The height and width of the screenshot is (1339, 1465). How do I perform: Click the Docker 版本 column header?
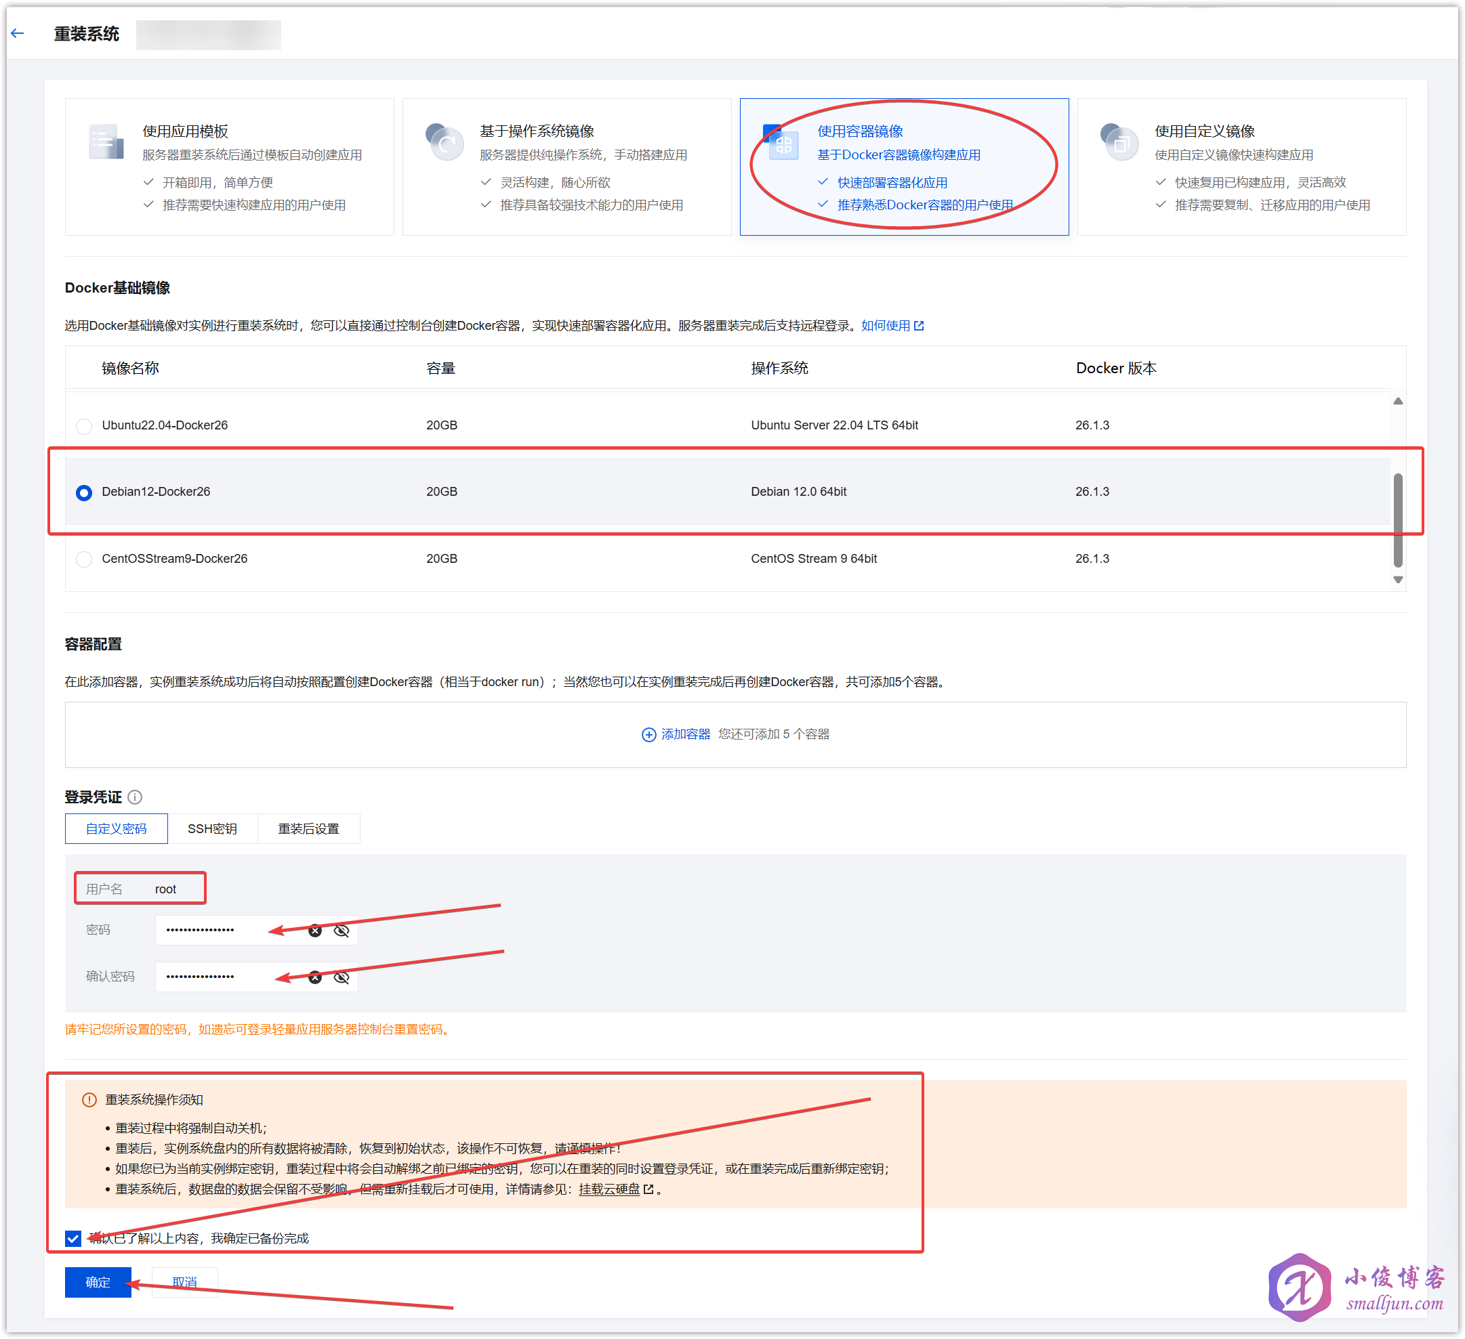(1116, 368)
